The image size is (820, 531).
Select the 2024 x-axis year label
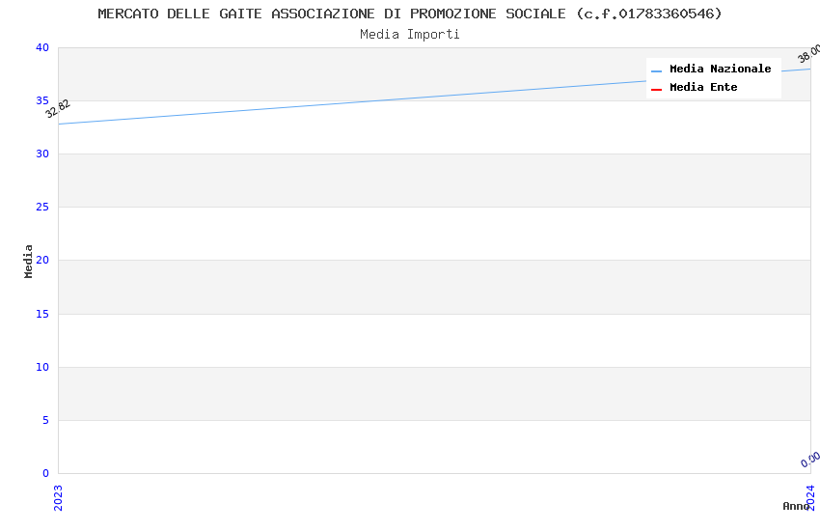pos(810,496)
